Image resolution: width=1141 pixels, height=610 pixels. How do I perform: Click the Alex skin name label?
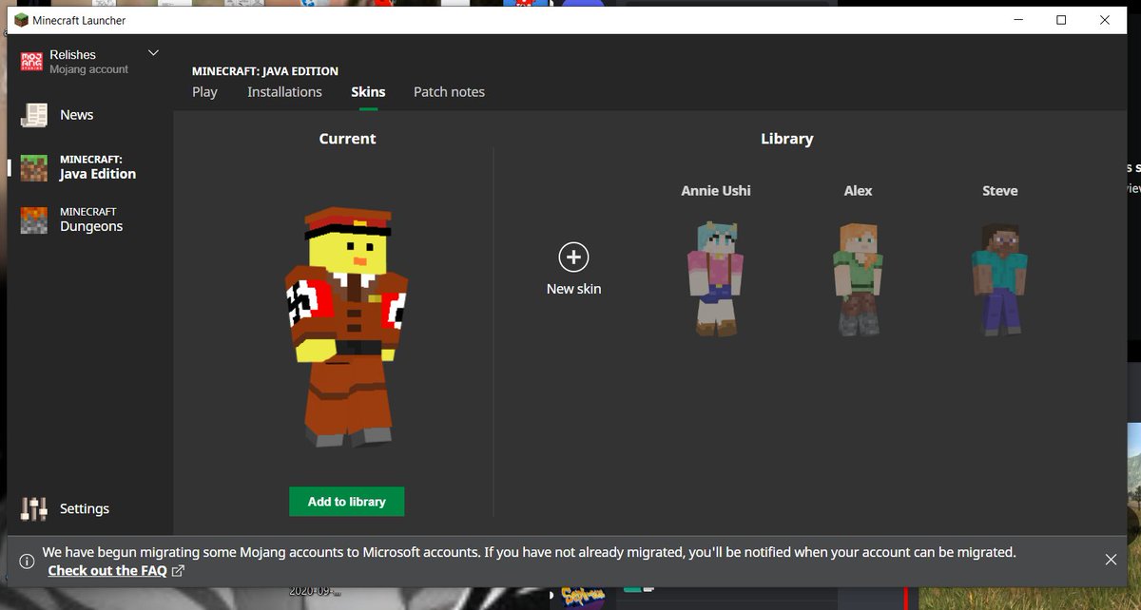tap(858, 191)
